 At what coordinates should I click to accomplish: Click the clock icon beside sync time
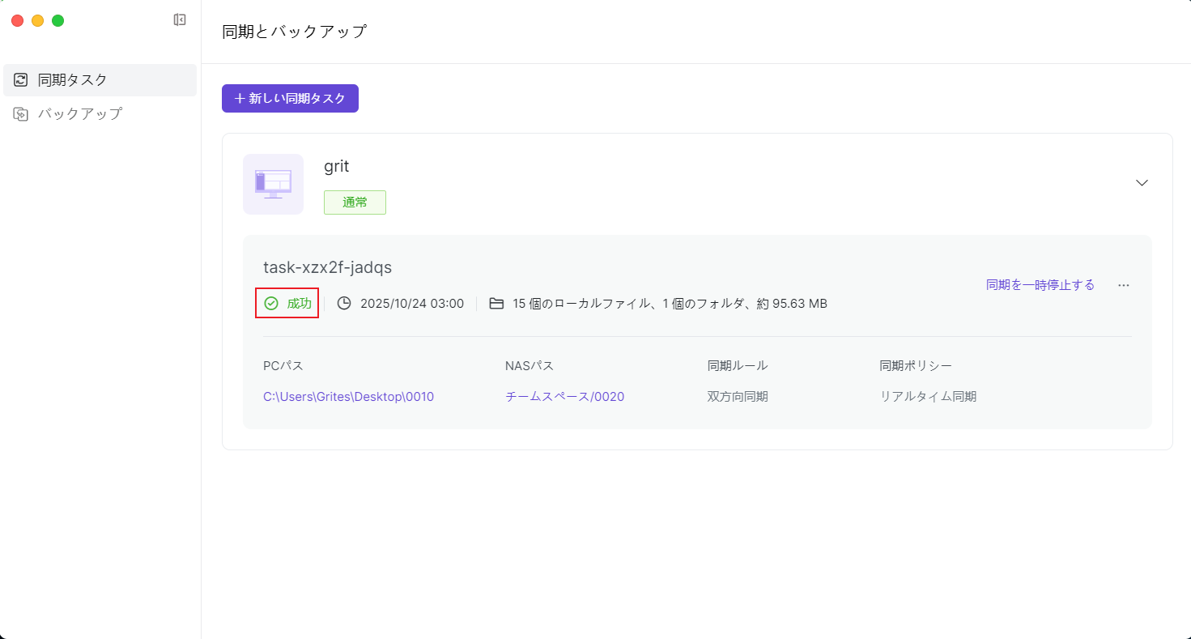pyautogui.click(x=344, y=304)
